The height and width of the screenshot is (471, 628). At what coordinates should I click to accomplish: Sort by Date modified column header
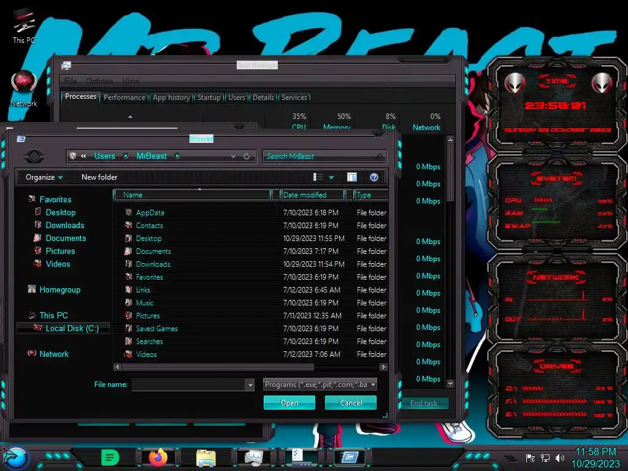(x=312, y=194)
